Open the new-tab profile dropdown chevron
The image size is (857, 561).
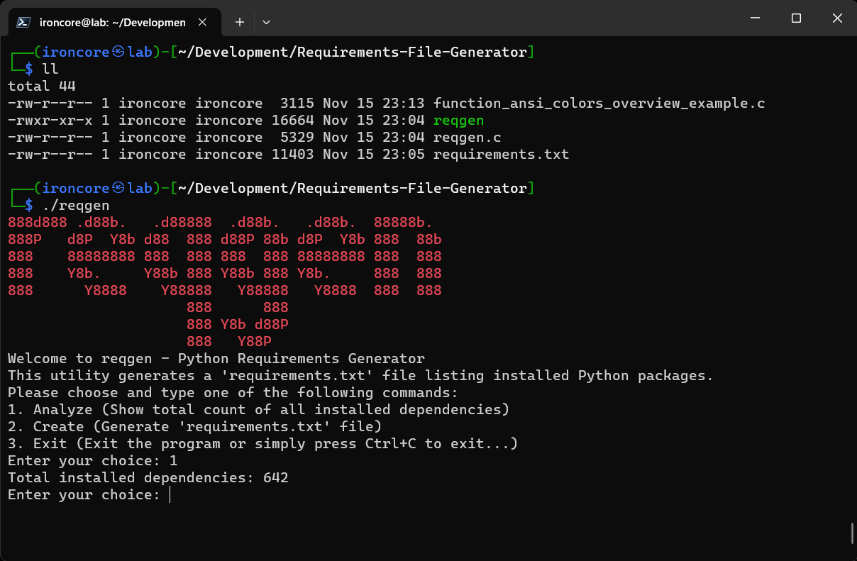[266, 22]
